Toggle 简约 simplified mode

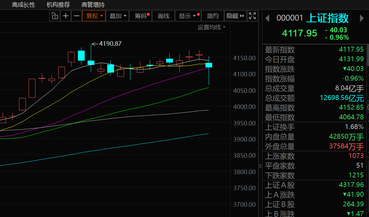213,16
